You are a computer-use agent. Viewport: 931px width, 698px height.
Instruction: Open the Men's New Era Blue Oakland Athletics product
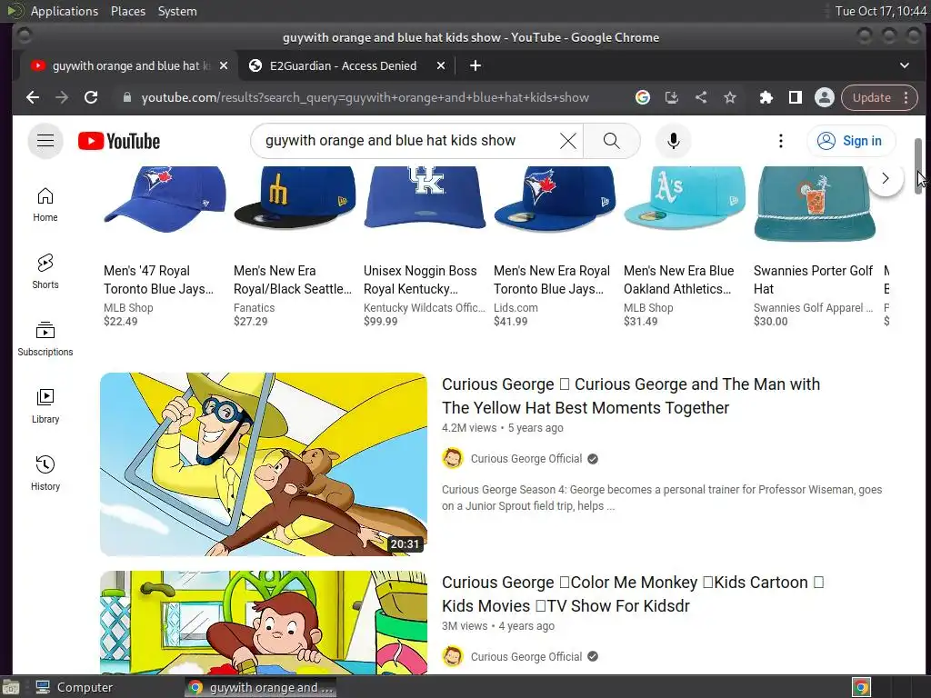tap(678, 280)
